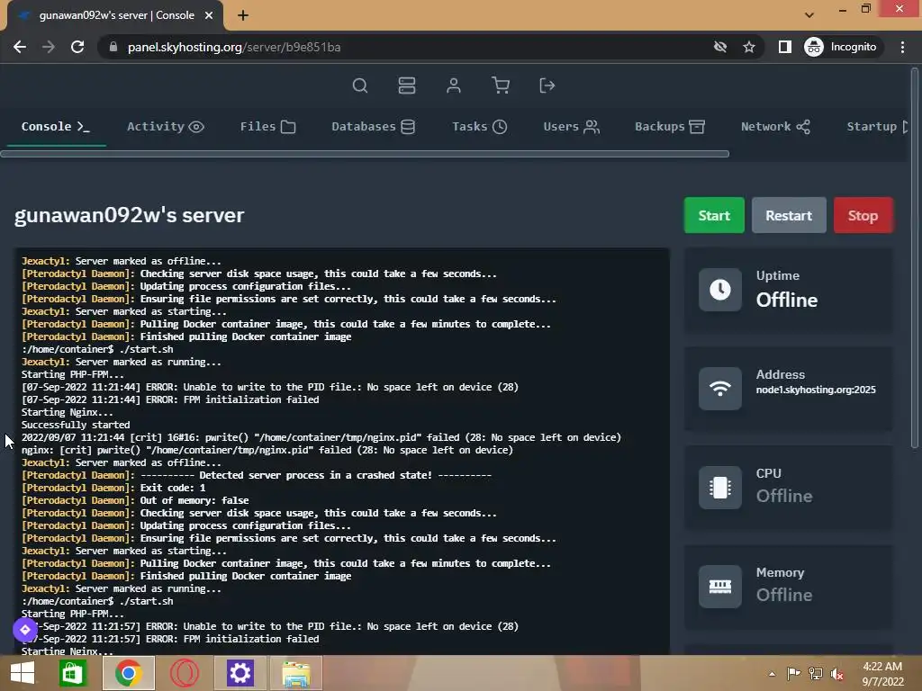Open the search magnifier icon

click(x=360, y=85)
